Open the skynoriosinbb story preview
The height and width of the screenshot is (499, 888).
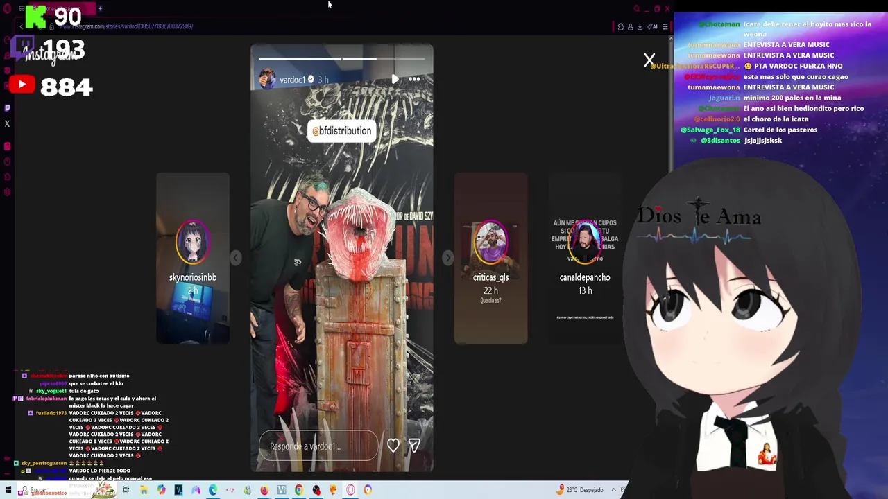pyautogui.click(x=193, y=258)
